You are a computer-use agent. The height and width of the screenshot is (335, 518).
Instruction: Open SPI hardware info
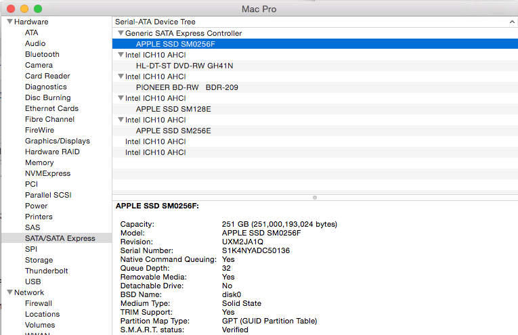tap(31, 249)
